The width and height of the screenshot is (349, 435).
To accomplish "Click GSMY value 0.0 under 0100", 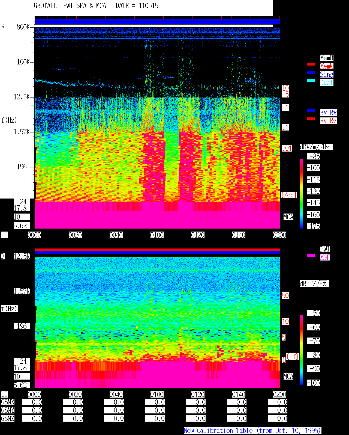I will coord(155,410).
